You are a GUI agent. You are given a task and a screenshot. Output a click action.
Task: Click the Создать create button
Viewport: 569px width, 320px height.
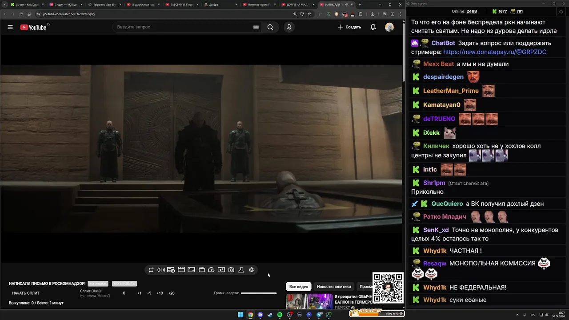tap(349, 27)
